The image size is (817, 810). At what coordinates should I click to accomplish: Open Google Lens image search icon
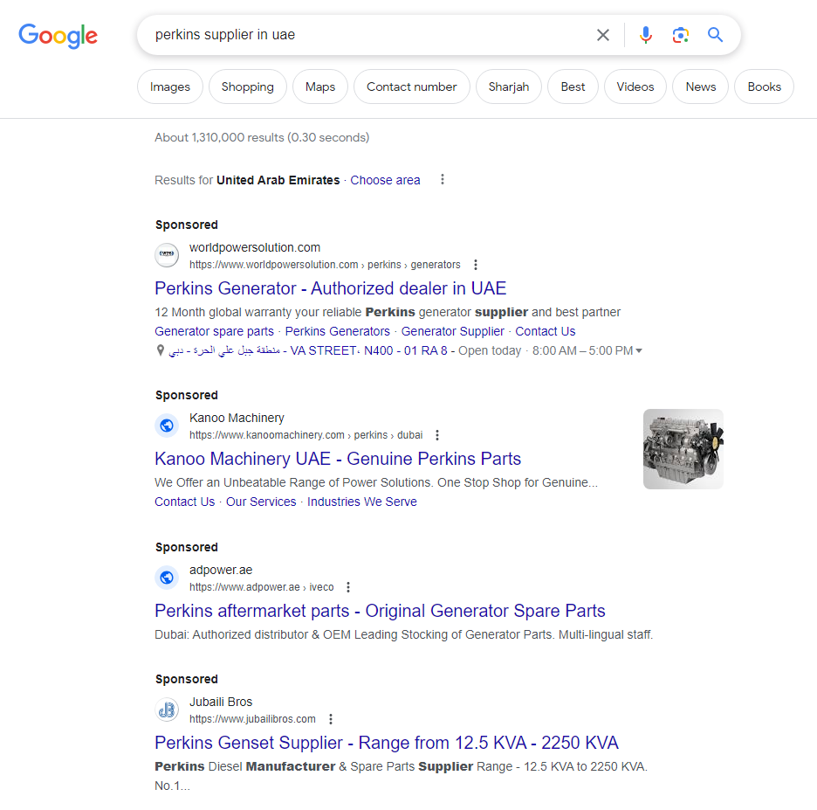(681, 35)
